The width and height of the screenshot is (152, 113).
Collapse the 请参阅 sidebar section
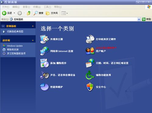click(x=33, y=40)
